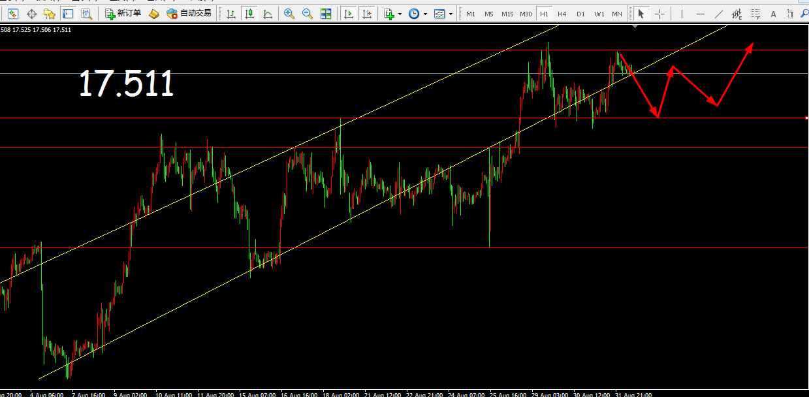Screen dimensions: 809x397
Task: Switch chart to bar chart mode
Action: 230,14
